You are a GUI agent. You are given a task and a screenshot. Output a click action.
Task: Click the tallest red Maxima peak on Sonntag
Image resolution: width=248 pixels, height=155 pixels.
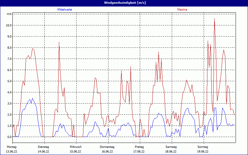[214, 19]
